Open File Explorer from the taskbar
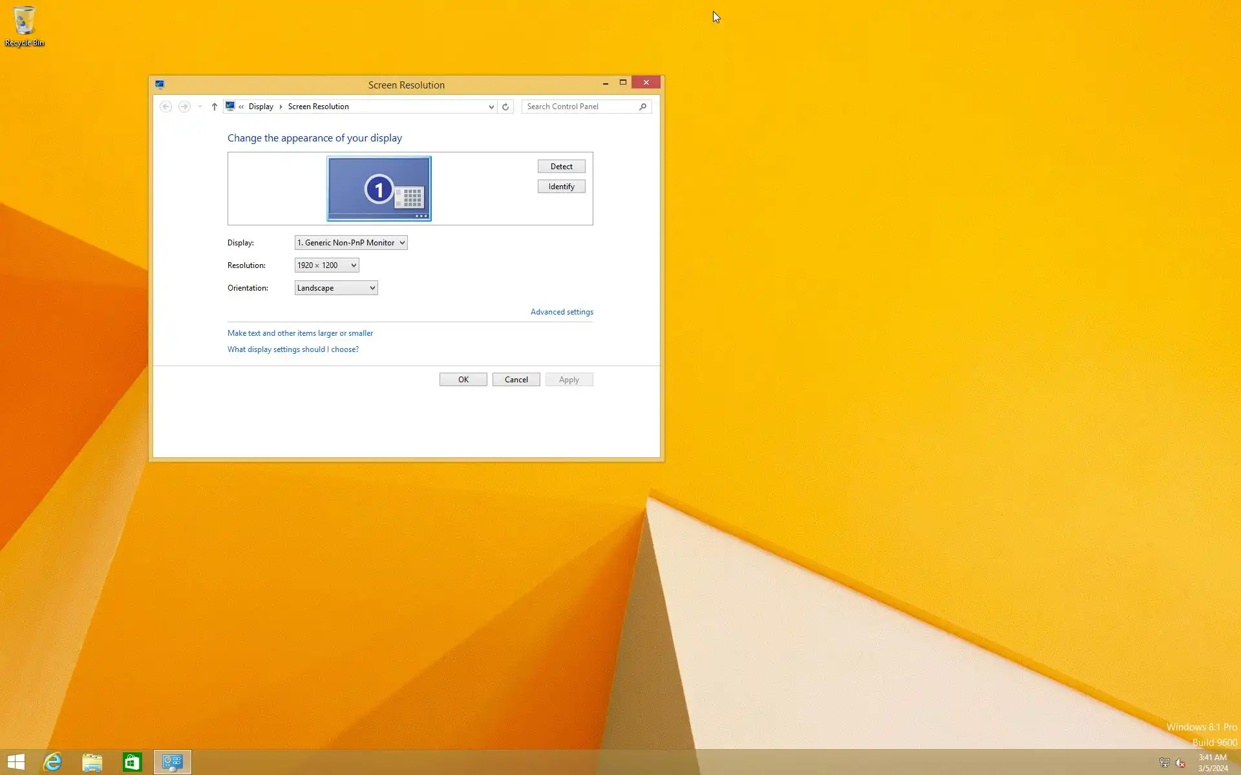Viewport: 1241px width, 775px height. pyautogui.click(x=92, y=762)
